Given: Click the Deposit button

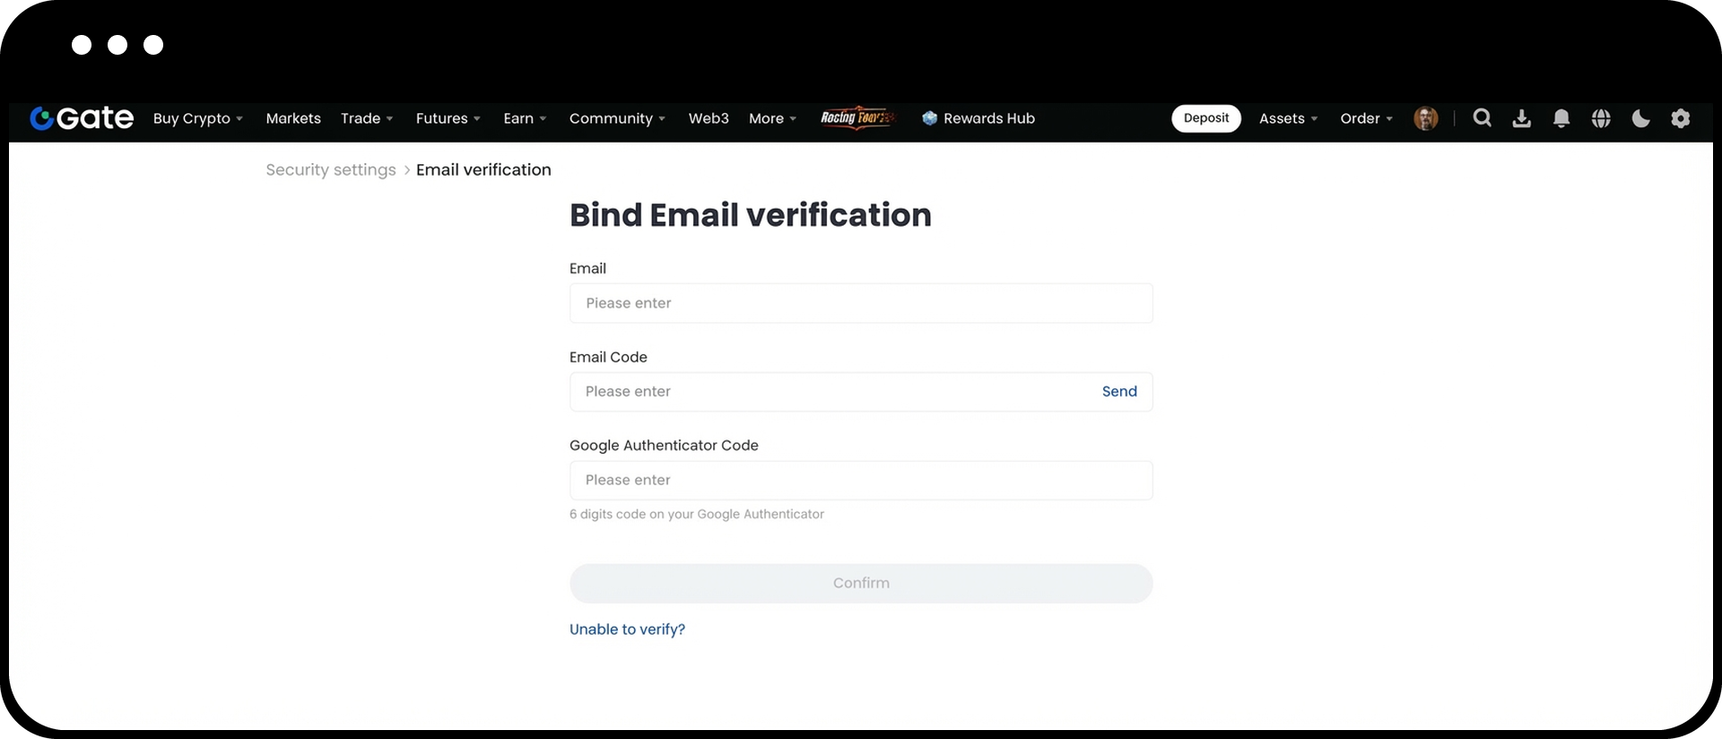Looking at the screenshot, I should tap(1206, 118).
